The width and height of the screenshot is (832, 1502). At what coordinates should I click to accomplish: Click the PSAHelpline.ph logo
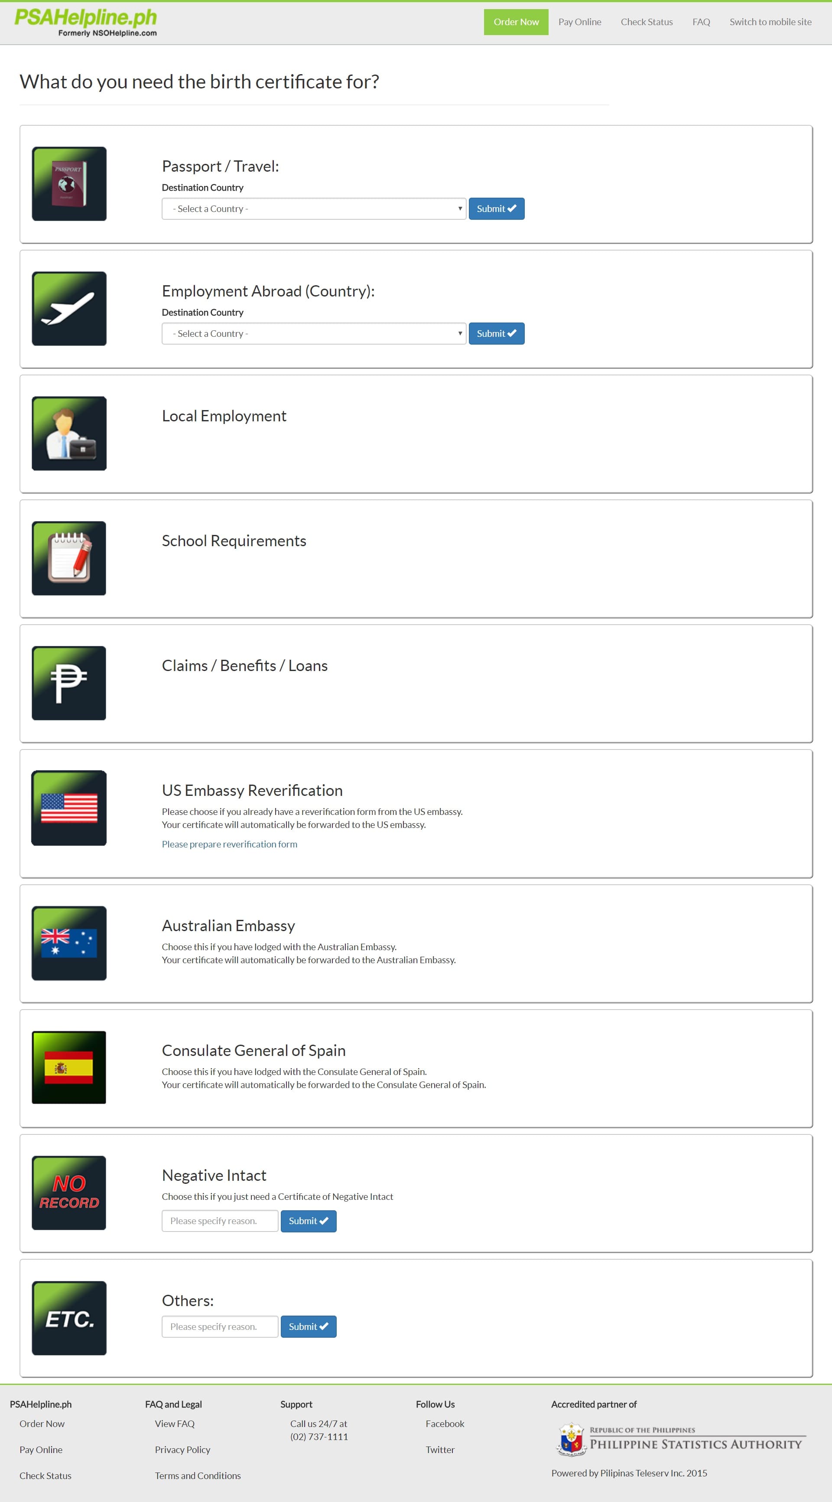(x=86, y=23)
